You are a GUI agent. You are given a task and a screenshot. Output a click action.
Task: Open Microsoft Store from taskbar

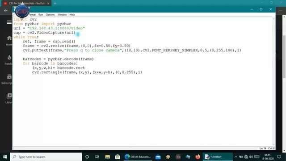coord(118,157)
